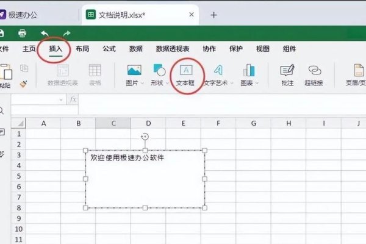The image size is (366, 244).
Task: Add a comment with the 批注 icon
Action: pyautogui.click(x=287, y=70)
